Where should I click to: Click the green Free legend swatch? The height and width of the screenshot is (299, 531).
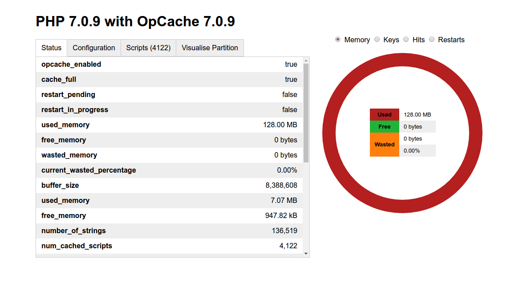(384, 127)
